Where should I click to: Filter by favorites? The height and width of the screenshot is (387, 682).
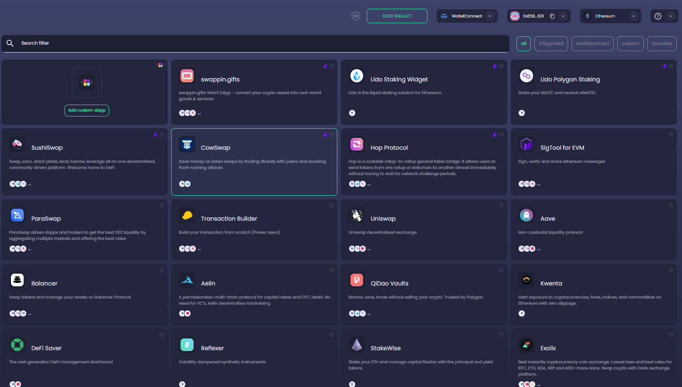pyautogui.click(x=662, y=44)
